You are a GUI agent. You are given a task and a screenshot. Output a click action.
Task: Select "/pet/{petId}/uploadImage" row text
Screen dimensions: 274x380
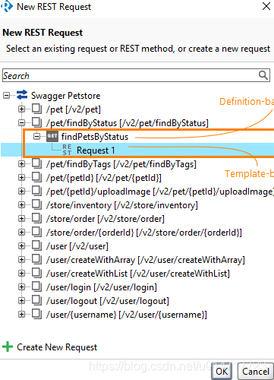pos(160,192)
